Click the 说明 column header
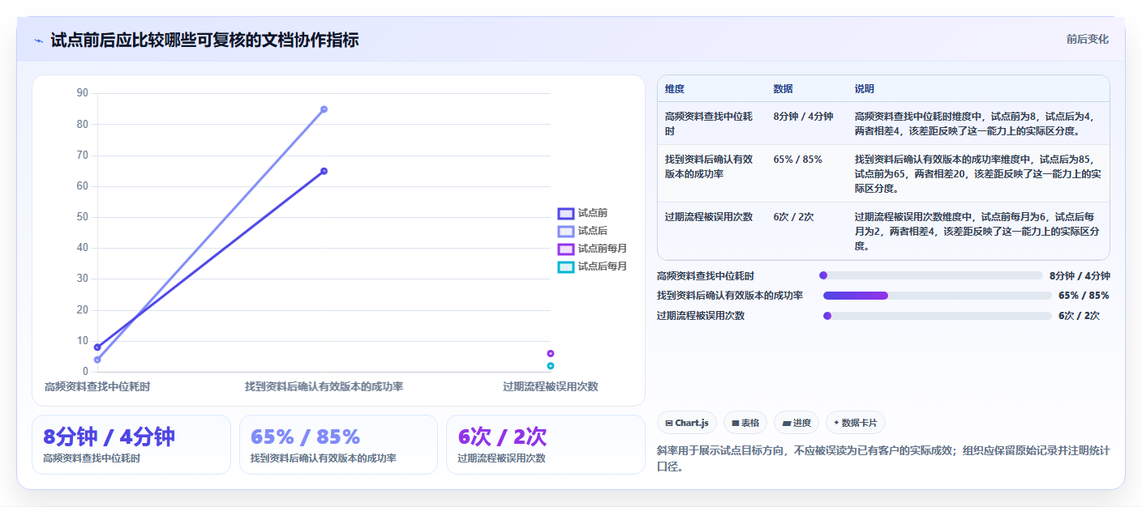The height and width of the screenshot is (507, 1142). pos(865,89)
